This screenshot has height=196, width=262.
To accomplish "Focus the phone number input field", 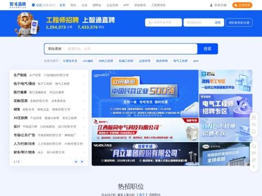I will 163,22.
